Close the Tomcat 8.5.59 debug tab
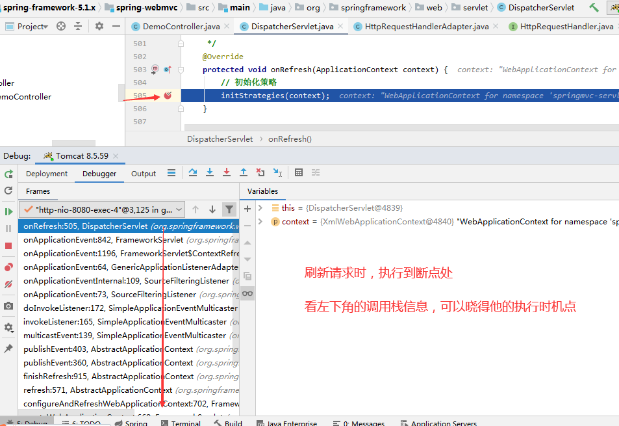 115,155
